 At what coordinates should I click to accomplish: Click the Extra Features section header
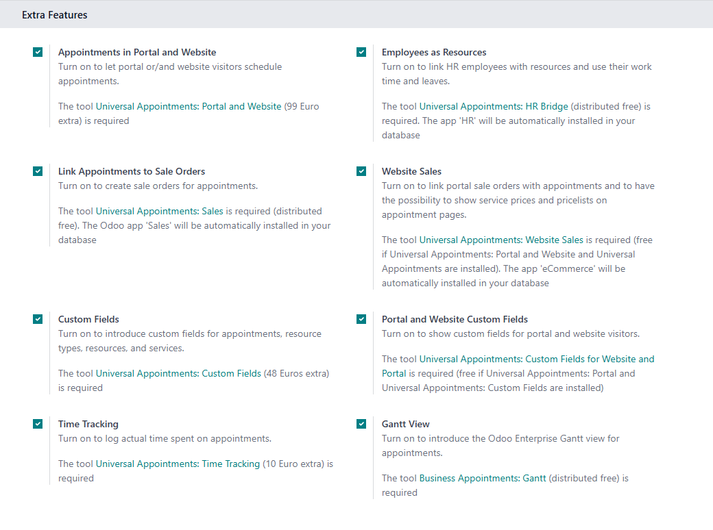[x=55, y=15]
